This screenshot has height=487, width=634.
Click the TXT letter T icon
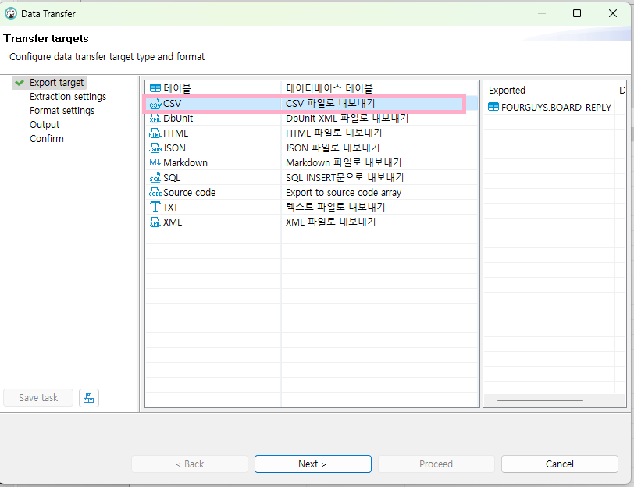click(x=155, y=207)
